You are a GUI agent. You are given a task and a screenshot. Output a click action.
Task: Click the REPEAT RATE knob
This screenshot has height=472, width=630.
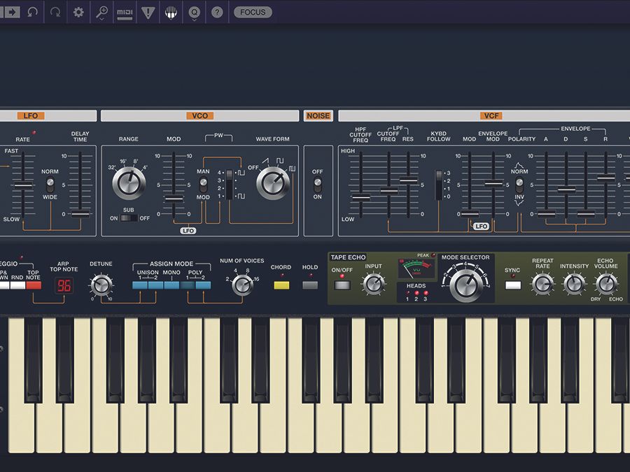pyautogui.click(x=542, y=284)
